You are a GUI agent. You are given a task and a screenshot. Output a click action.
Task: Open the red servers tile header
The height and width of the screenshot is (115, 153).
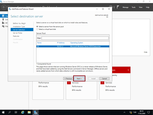pos(121,70)
